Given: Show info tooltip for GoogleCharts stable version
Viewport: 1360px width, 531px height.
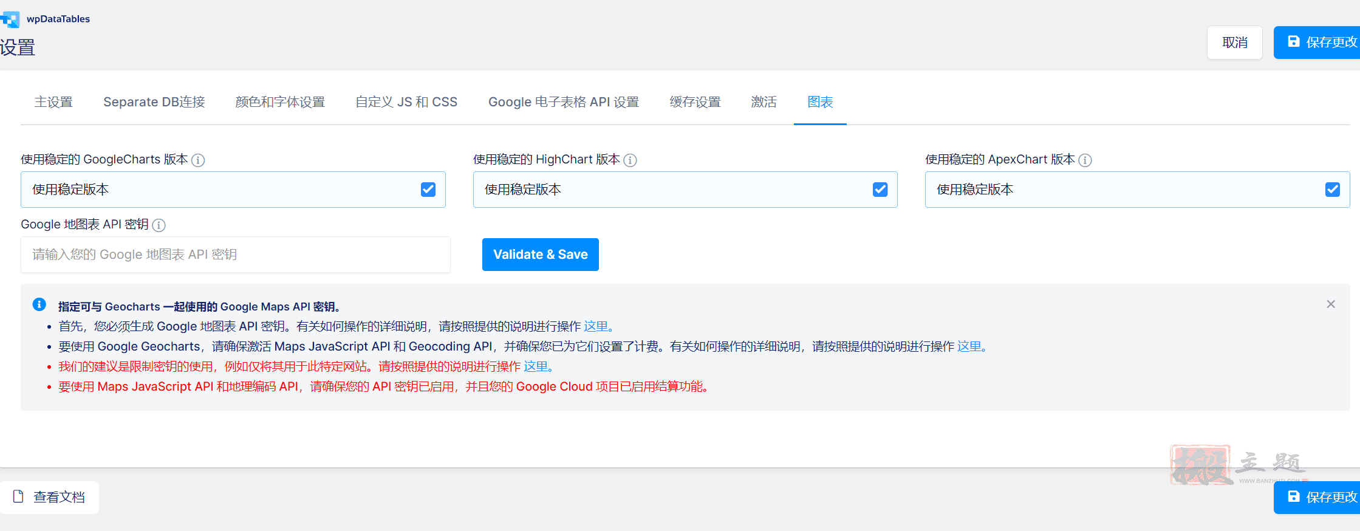Looking at the screenshot, I should 198,160.
